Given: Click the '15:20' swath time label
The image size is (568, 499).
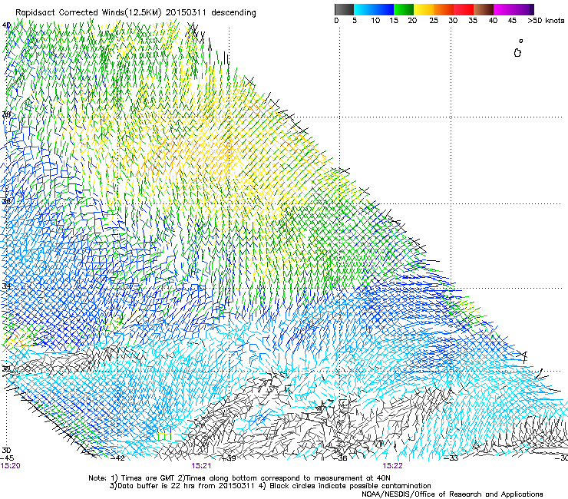Looking at the screenshot, I should tap(10, 466).
